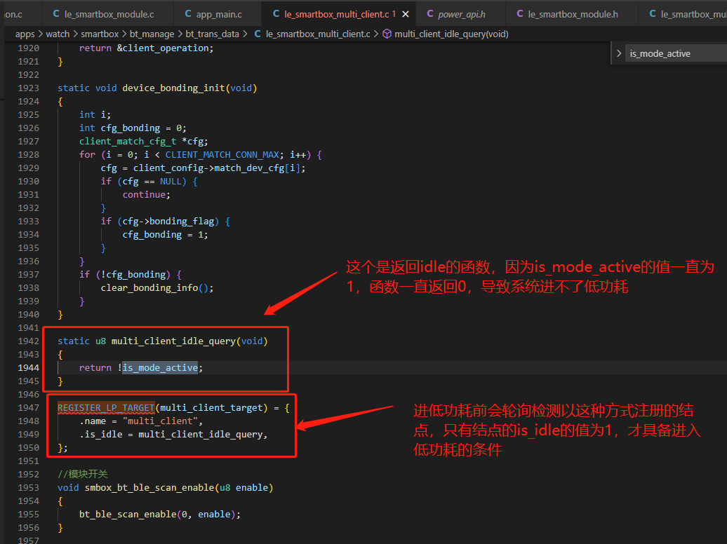Open the le_smartbox_multi_client.c file breadcrumb
This screenshot has height=544, width=727.
click(x=312, y=34)
